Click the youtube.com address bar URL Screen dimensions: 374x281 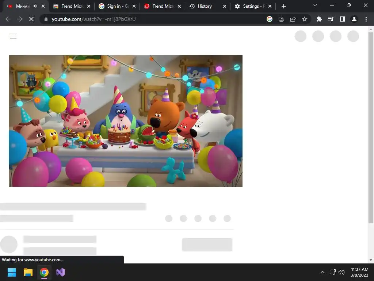(x=93, y=19)
